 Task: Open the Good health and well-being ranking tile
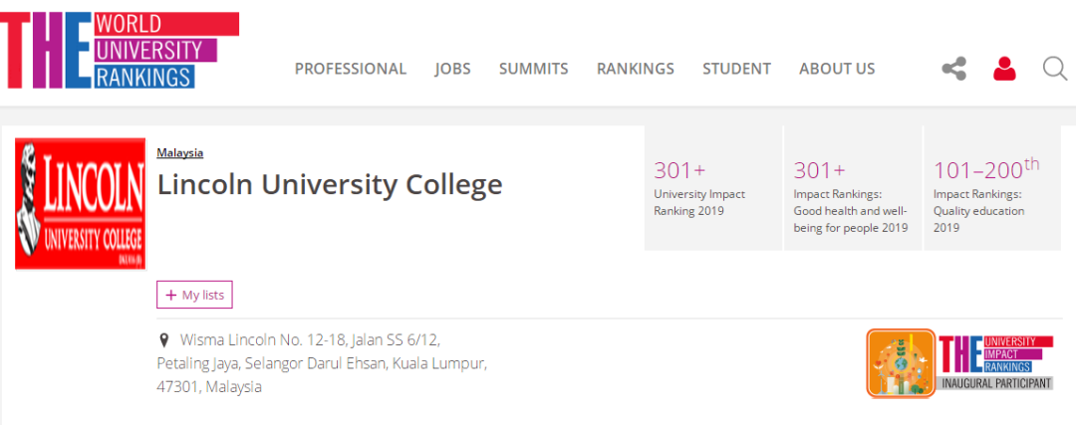click(x=853, y=188)
